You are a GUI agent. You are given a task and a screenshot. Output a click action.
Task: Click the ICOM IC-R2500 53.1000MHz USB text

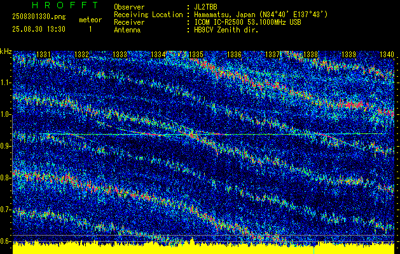(x=247, y=22)
